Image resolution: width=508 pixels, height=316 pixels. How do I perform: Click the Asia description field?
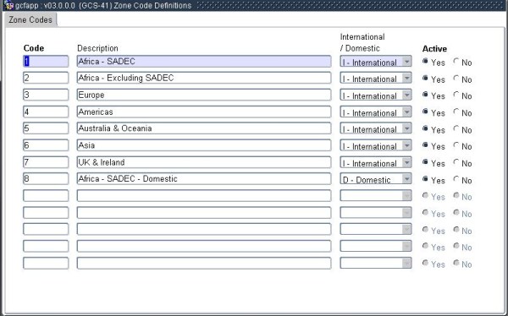204,145
